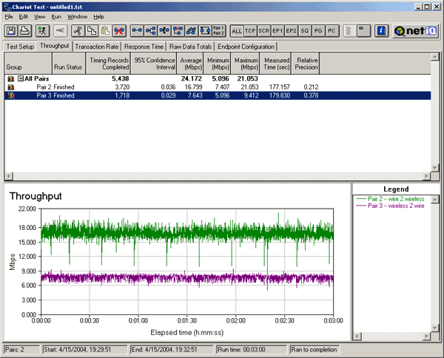Toggle the ALL filter button
Image resolution: width=444 pixels, height=358 pixels.
pos(237,30)
